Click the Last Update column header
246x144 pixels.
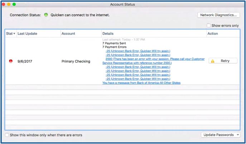point(28,34)
